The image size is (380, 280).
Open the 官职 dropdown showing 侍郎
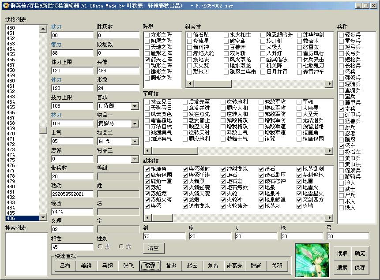[135, 106]
